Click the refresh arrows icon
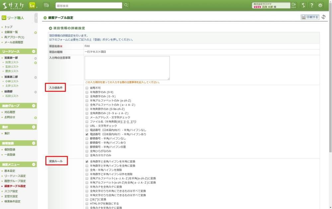The width and height of the screenshot is (332, 209). 324,17
